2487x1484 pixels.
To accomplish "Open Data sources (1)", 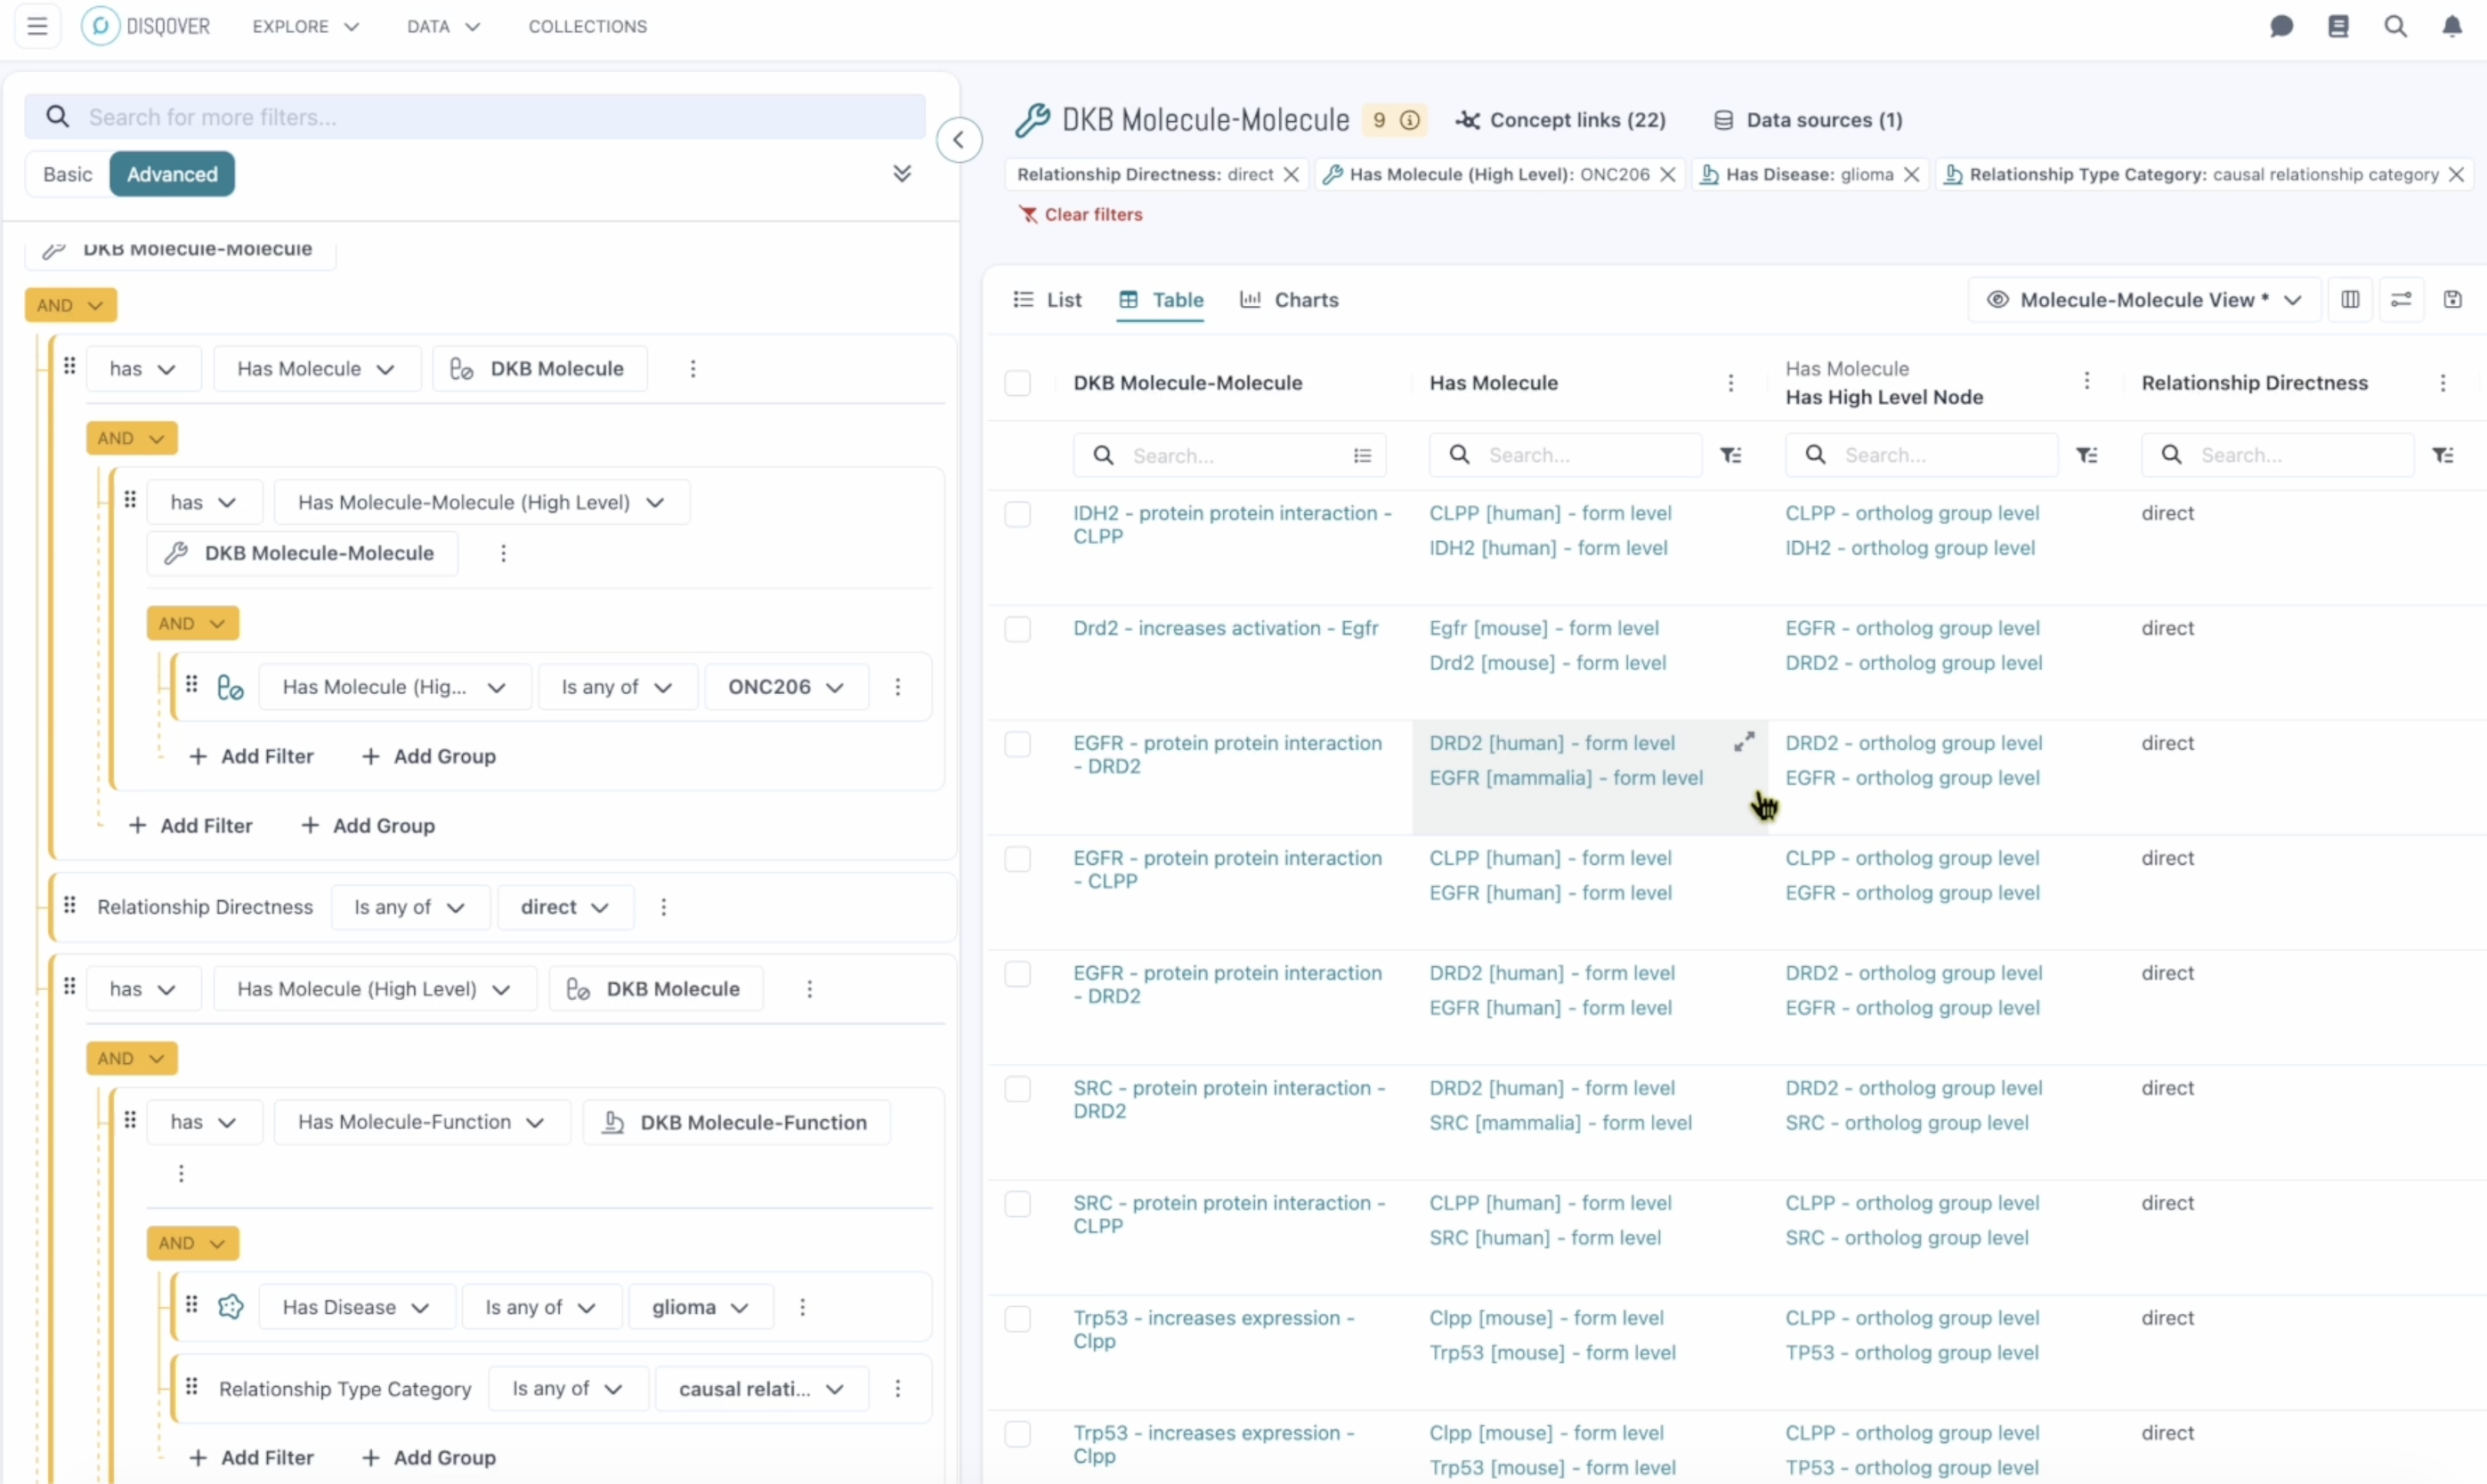I will 1808,120.
